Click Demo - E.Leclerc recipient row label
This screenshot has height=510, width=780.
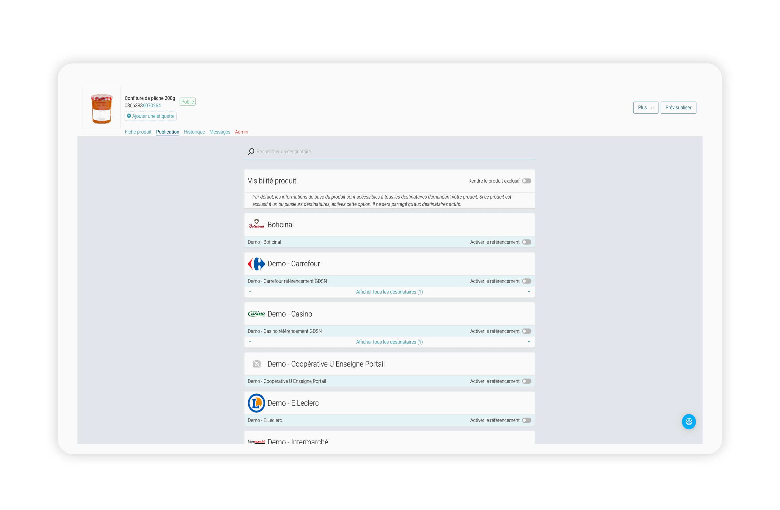click(x=265, y=420)
